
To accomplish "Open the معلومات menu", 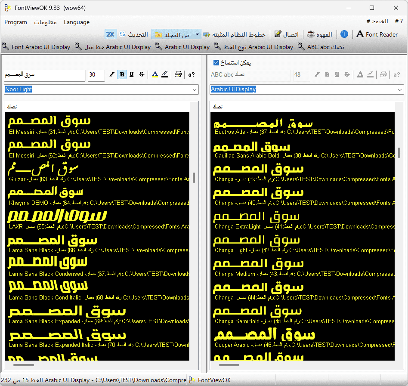I will [45, 22].
